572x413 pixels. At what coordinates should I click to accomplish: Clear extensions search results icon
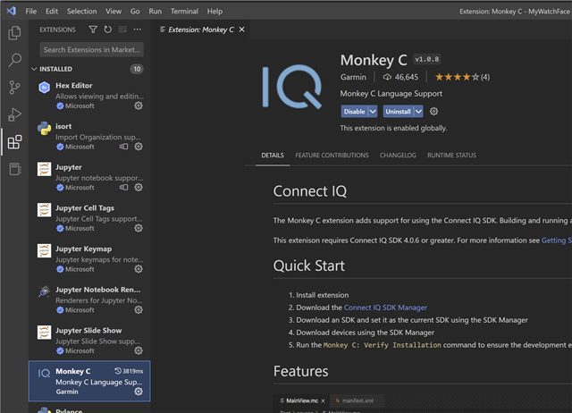pos(122,29)
